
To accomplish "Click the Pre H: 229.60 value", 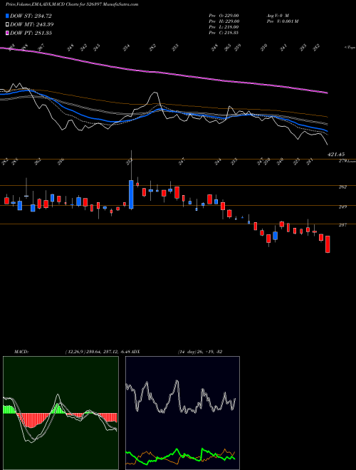I will [x=224, y=21].
